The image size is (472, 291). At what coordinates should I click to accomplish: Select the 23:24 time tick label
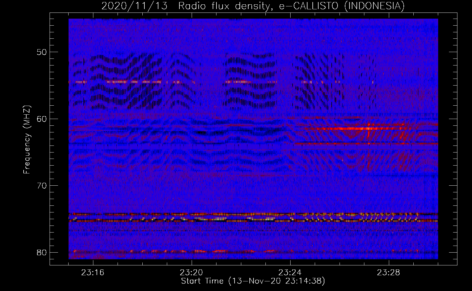coord(290,273)
